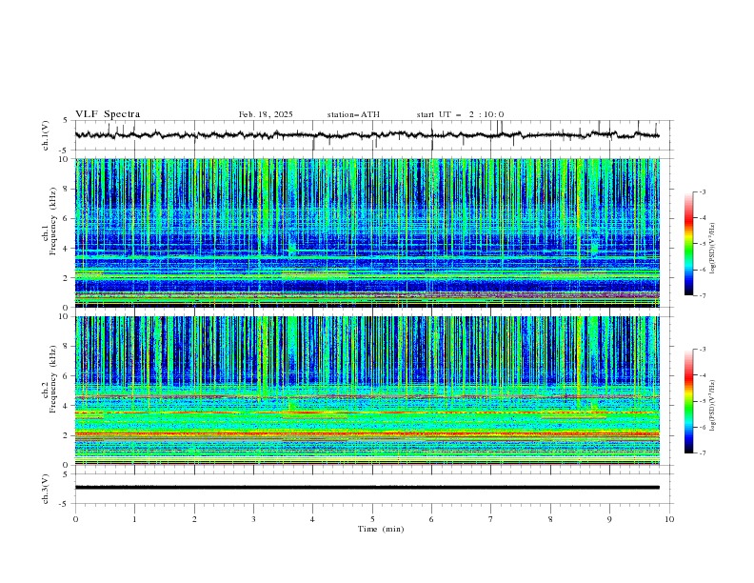This screenshot has width=754, height=583.
Task: Click the 'Time (min)' axis label
Action: click(381, 529)
